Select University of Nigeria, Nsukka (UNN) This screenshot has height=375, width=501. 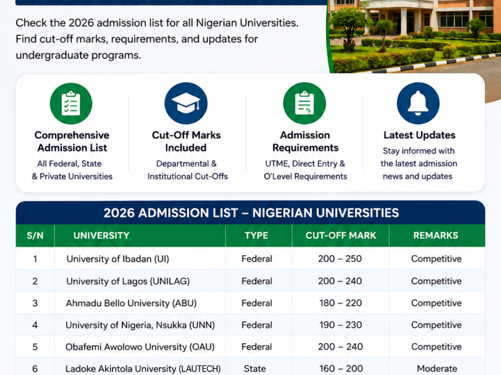coord(140,325)
